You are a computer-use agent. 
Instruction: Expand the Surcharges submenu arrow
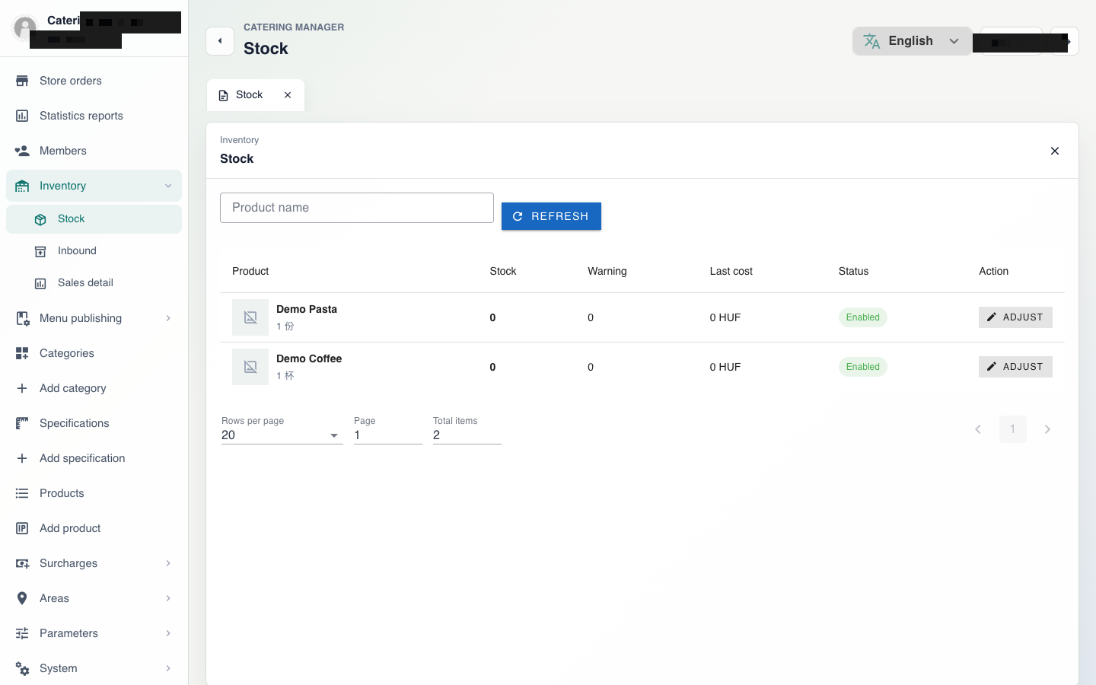pos(168,563)
